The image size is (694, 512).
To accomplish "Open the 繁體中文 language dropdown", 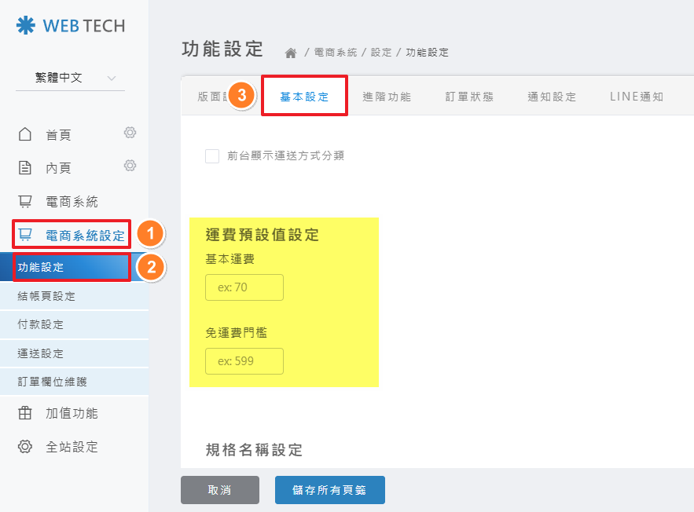I will click(70, 78).
